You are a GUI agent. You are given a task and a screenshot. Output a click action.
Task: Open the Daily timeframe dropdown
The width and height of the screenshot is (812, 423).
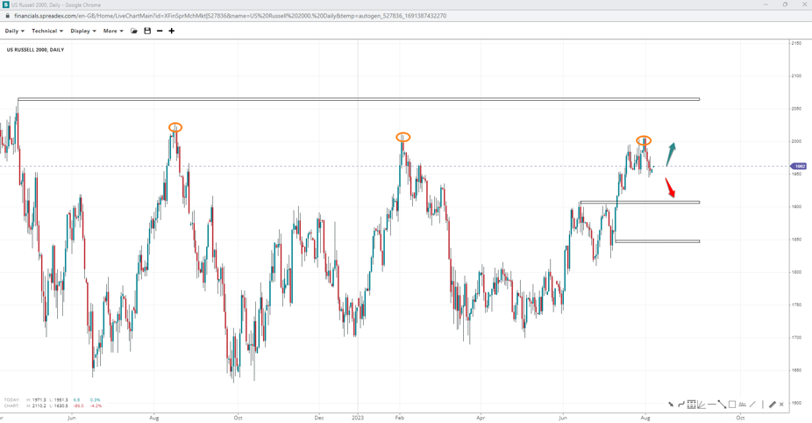click(14, 31)
